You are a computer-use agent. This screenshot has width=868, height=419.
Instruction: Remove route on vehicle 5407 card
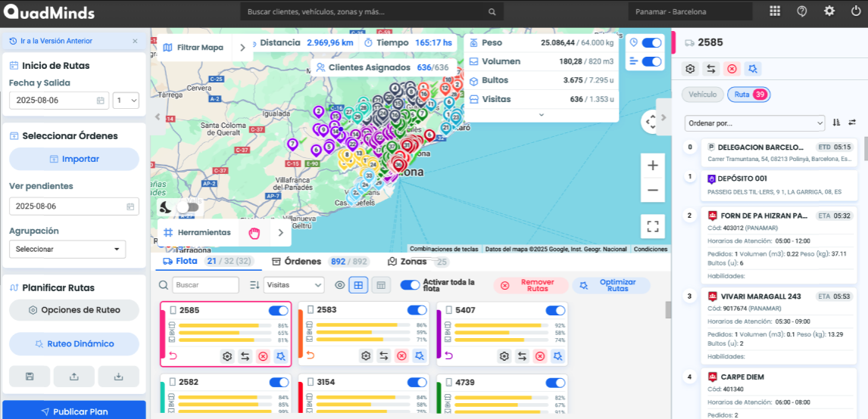pyautogui.click(x=540, y=356)
